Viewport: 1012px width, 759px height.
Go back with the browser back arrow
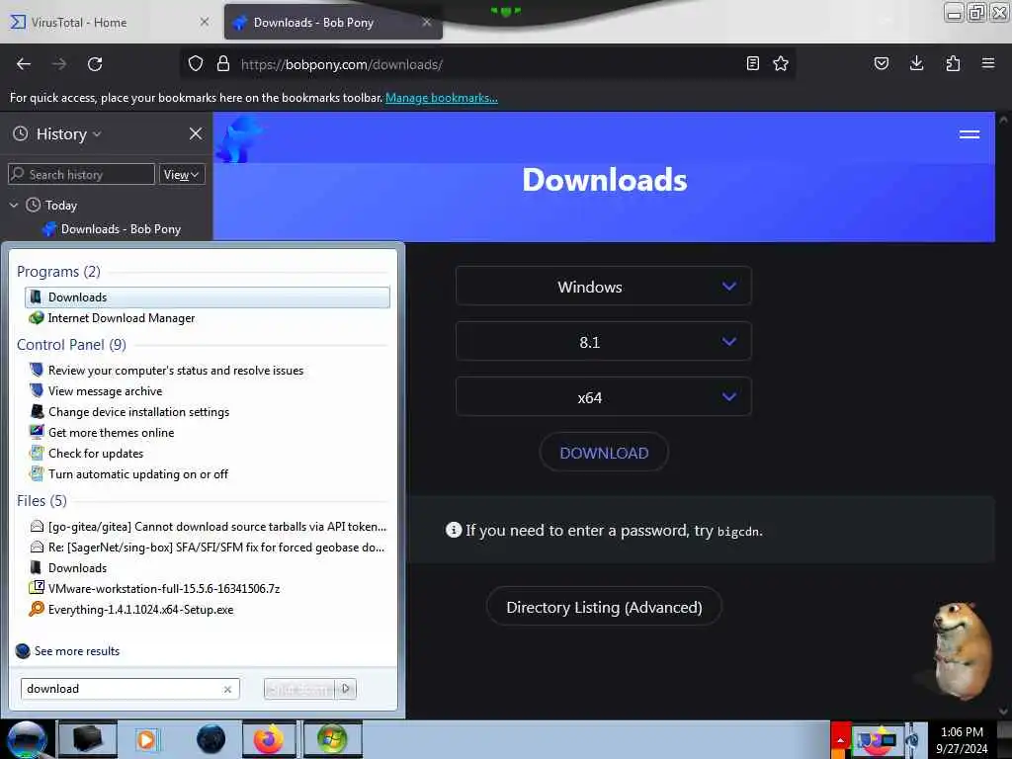(24, 64)
